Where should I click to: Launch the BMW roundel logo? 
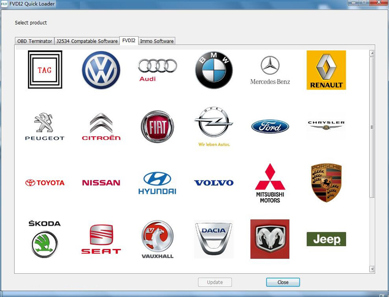coord(214,70)
